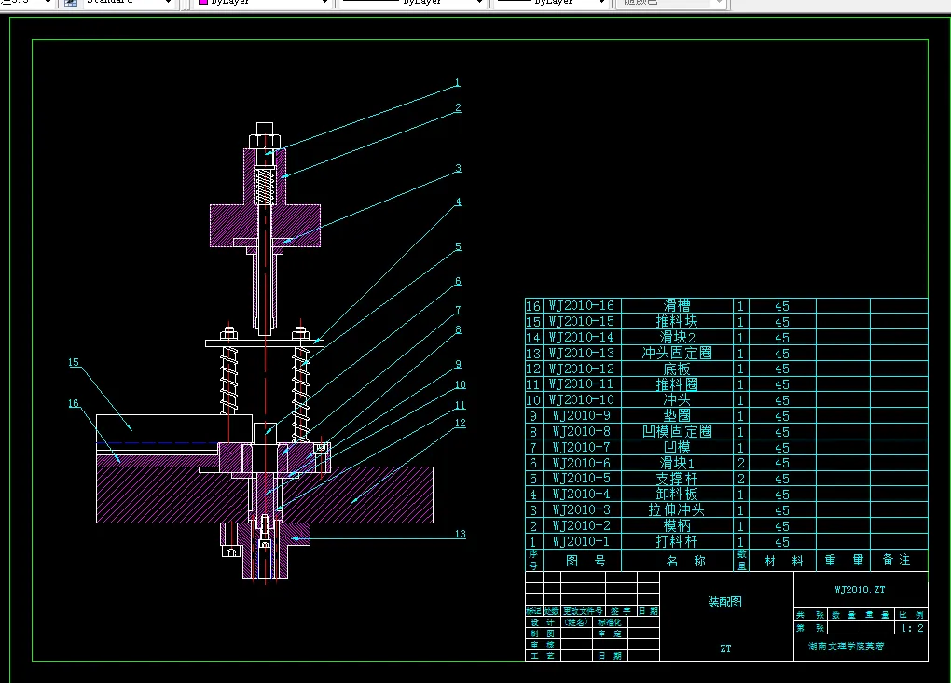Click the 设计 label in title block
Image resolution: width=951 pixels, height=683 pixels.
pos(543,622)
